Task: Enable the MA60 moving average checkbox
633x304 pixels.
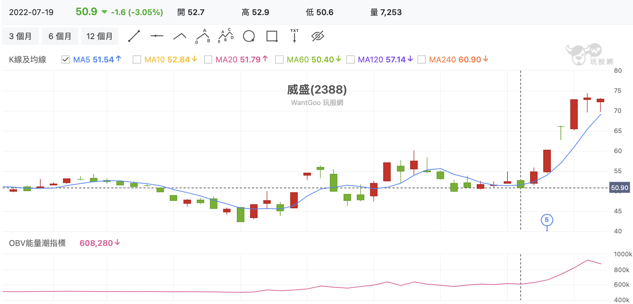Action: point(279,60)
